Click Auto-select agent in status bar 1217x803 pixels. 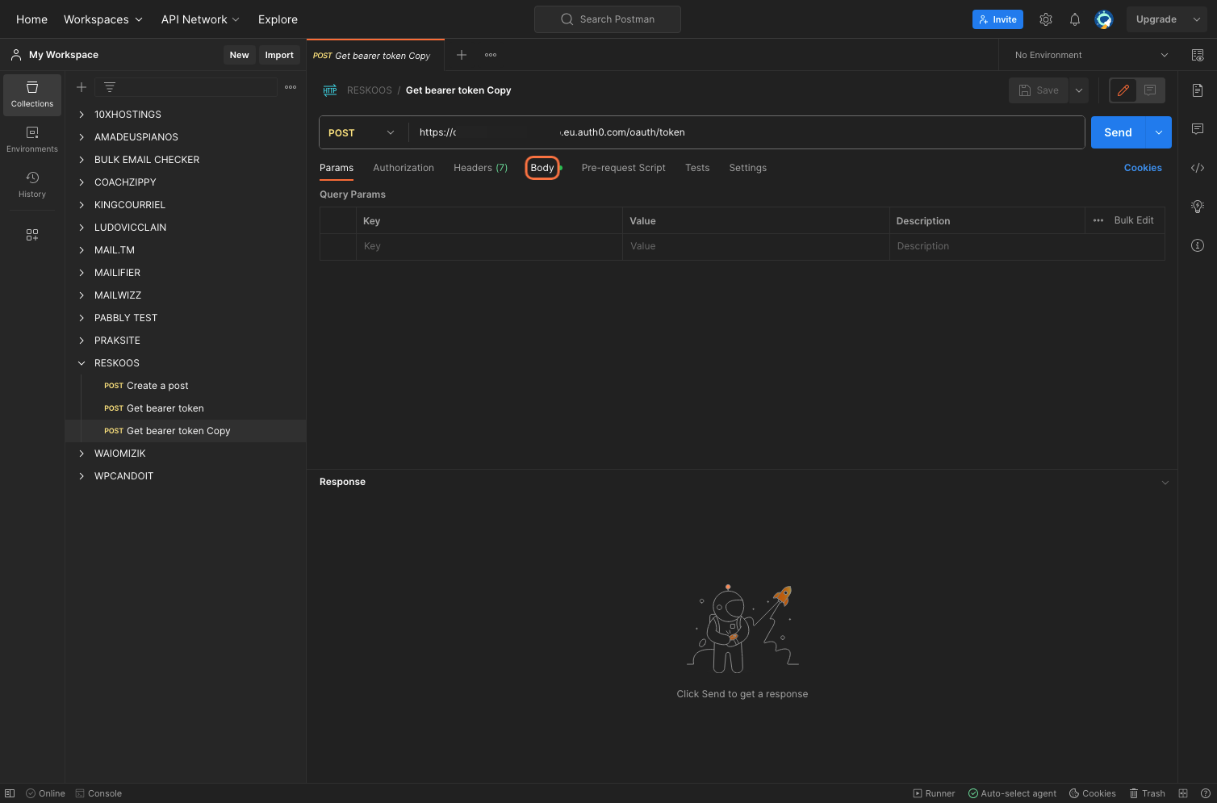click(1012, 793)
